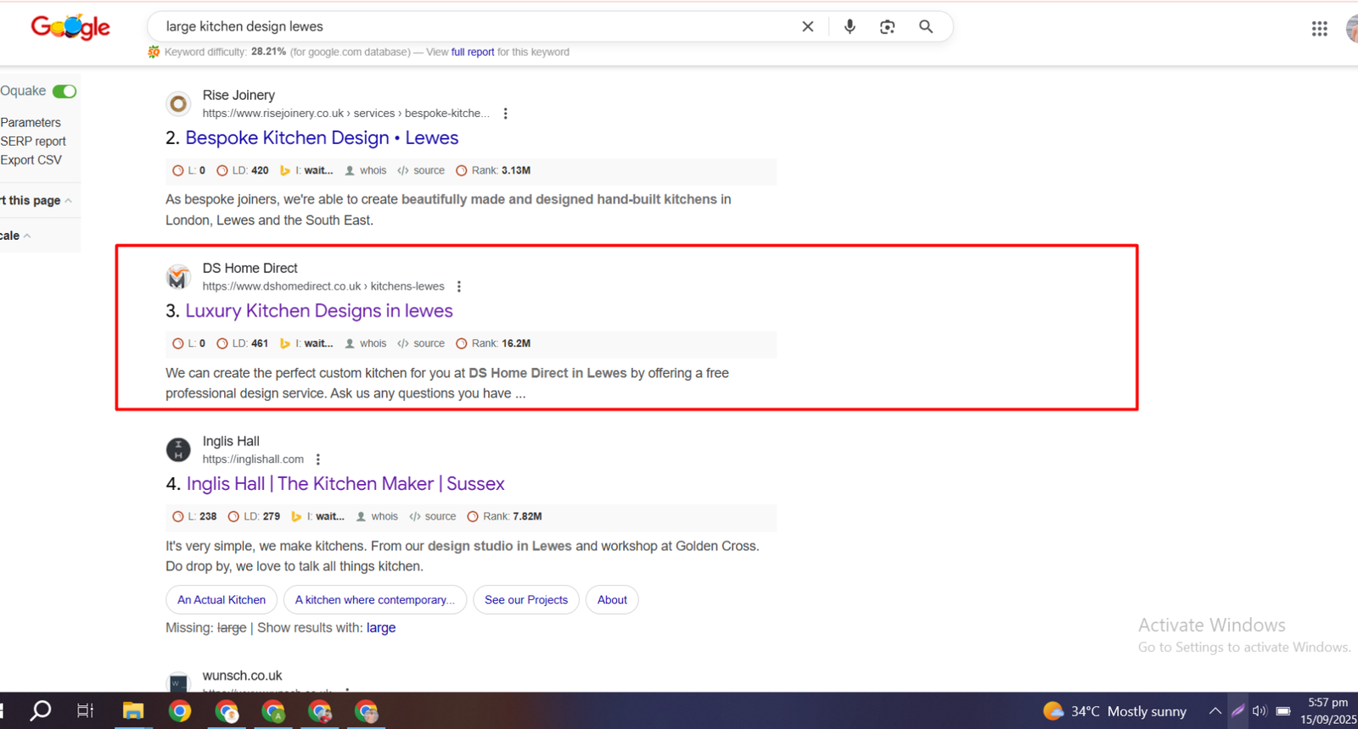Click the magnifier search submit icon
Viewport: 1358px width, 729px height.
coord(926,26)
